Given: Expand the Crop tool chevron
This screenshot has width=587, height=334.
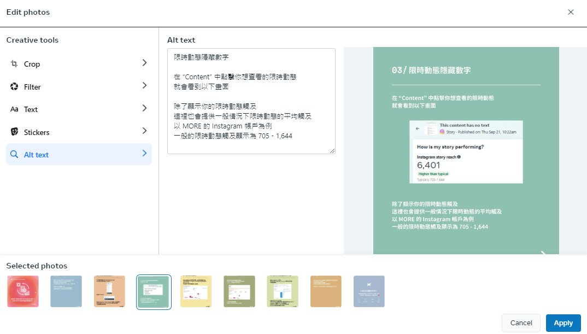Looking at the screenshot, I should pyautogui.click(x=144, y=63).
